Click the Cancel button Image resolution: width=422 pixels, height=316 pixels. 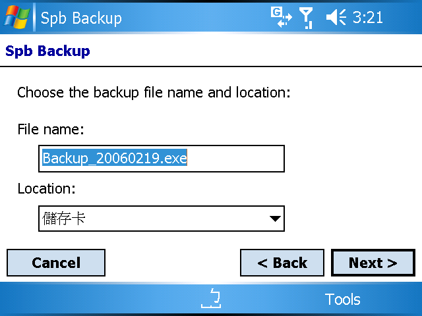click(56, 263)
